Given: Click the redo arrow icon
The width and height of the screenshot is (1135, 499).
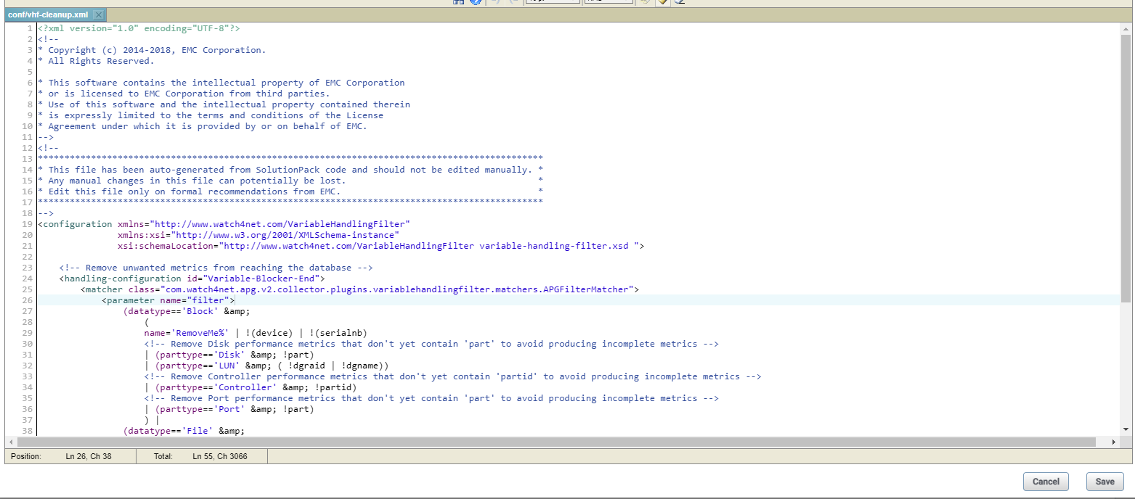Looking at the screenshot, I should pyautogui.click(x=513, y=2).
